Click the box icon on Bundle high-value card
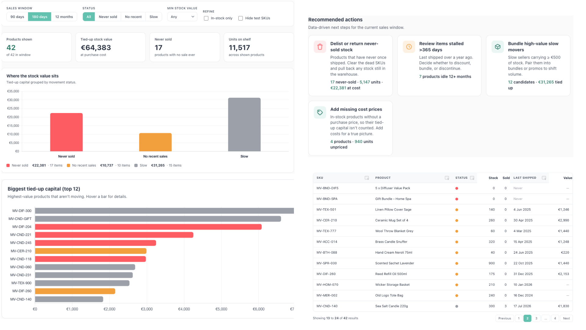 tap(498, 47)
